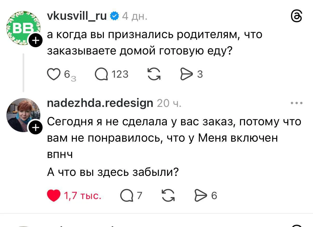Like the vkusvill_ru post with heart icon
Viewport: 313px width, 227px height.
[53, 74]
